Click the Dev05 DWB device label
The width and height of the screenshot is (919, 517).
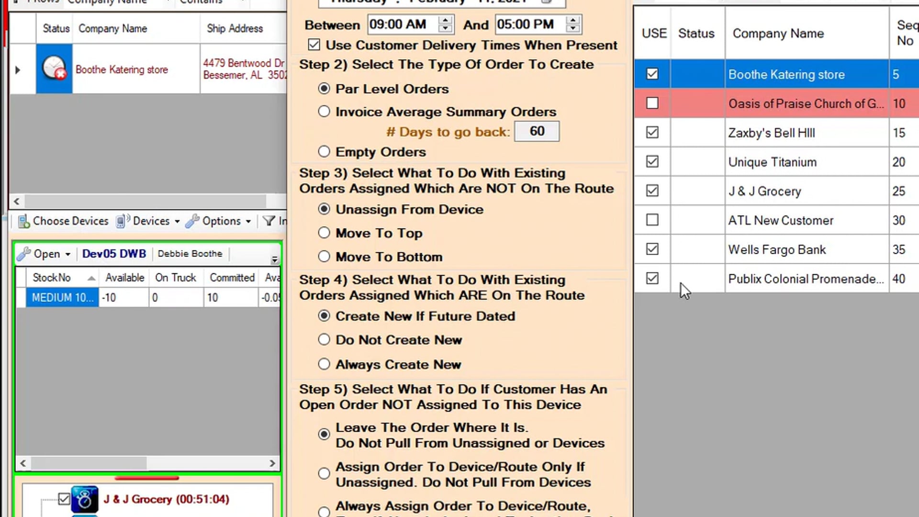pyautogui.click(x=114, y=254)
